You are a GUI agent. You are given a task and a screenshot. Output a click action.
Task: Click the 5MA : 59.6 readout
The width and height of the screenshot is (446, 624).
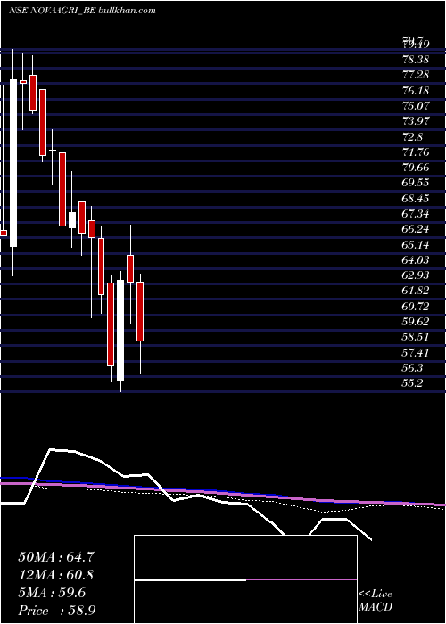click(x=52, y=593)
